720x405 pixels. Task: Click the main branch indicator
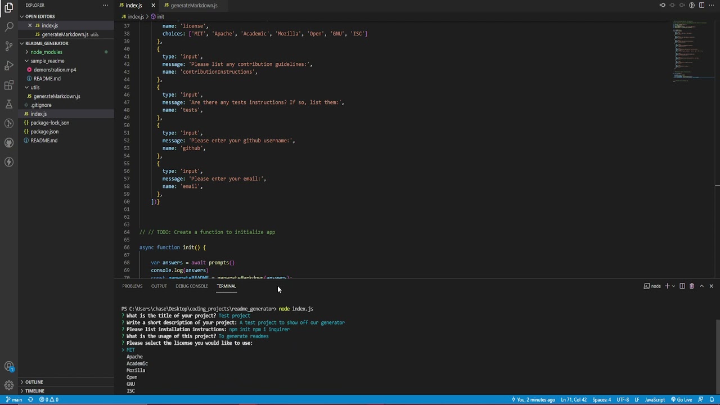coord(14,400)
